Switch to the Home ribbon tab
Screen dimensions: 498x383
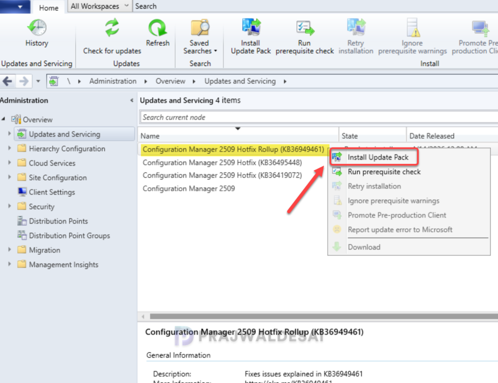(49, 7)
